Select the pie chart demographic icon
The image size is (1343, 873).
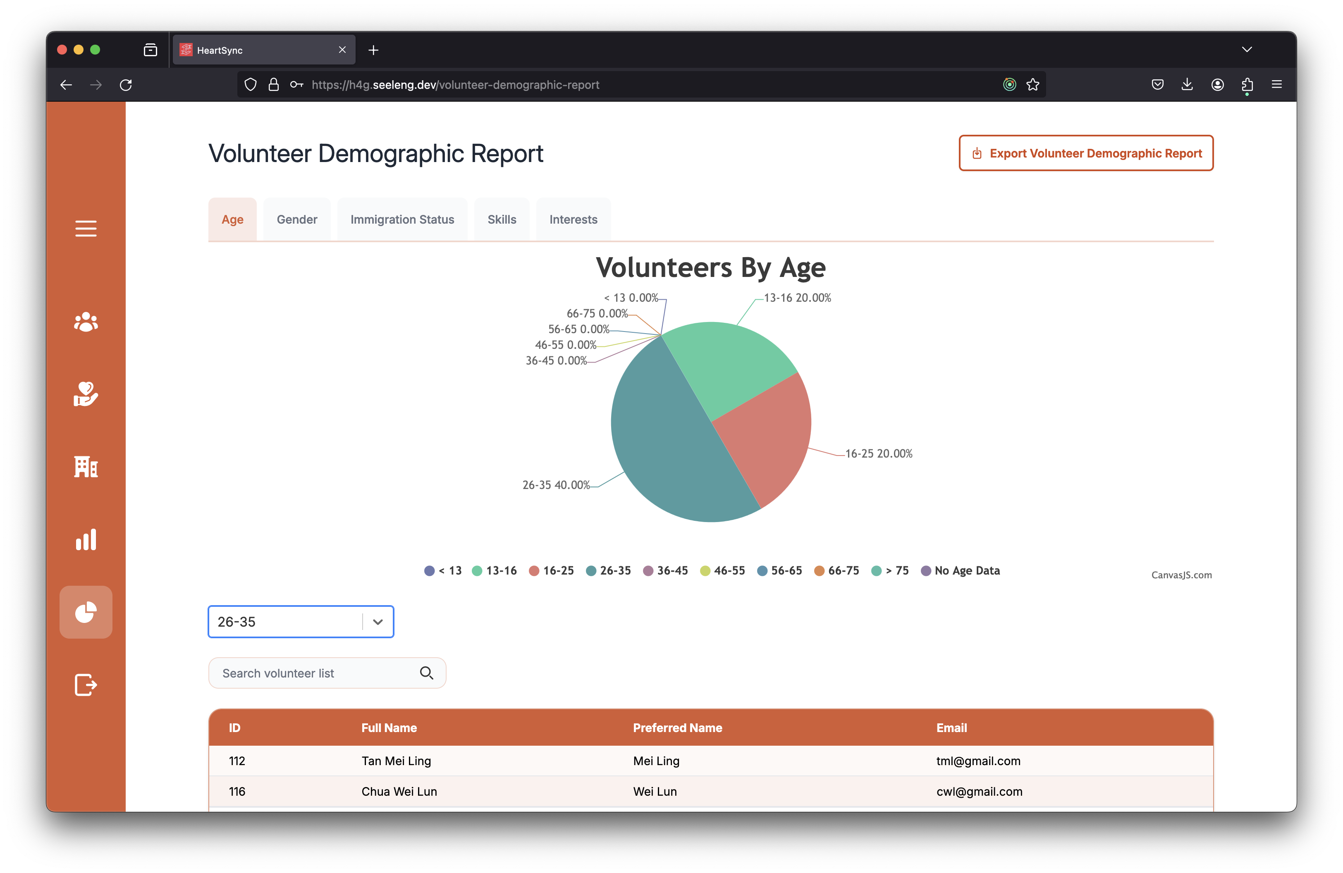click(86, 612)
